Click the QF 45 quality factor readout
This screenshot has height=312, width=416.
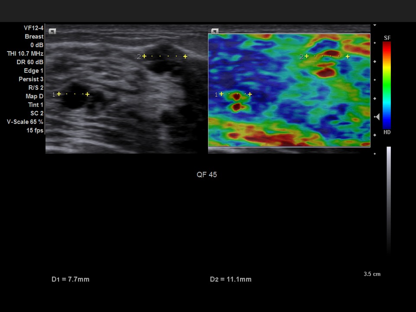click(207, 175)
